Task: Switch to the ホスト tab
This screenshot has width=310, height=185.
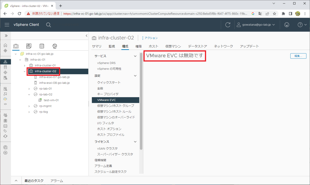Action: (x=153, y=46)
